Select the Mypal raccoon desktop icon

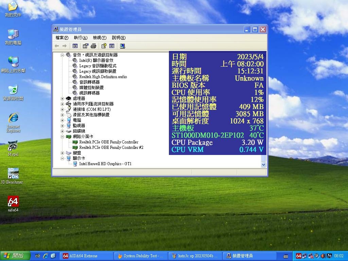click(13, 149)
